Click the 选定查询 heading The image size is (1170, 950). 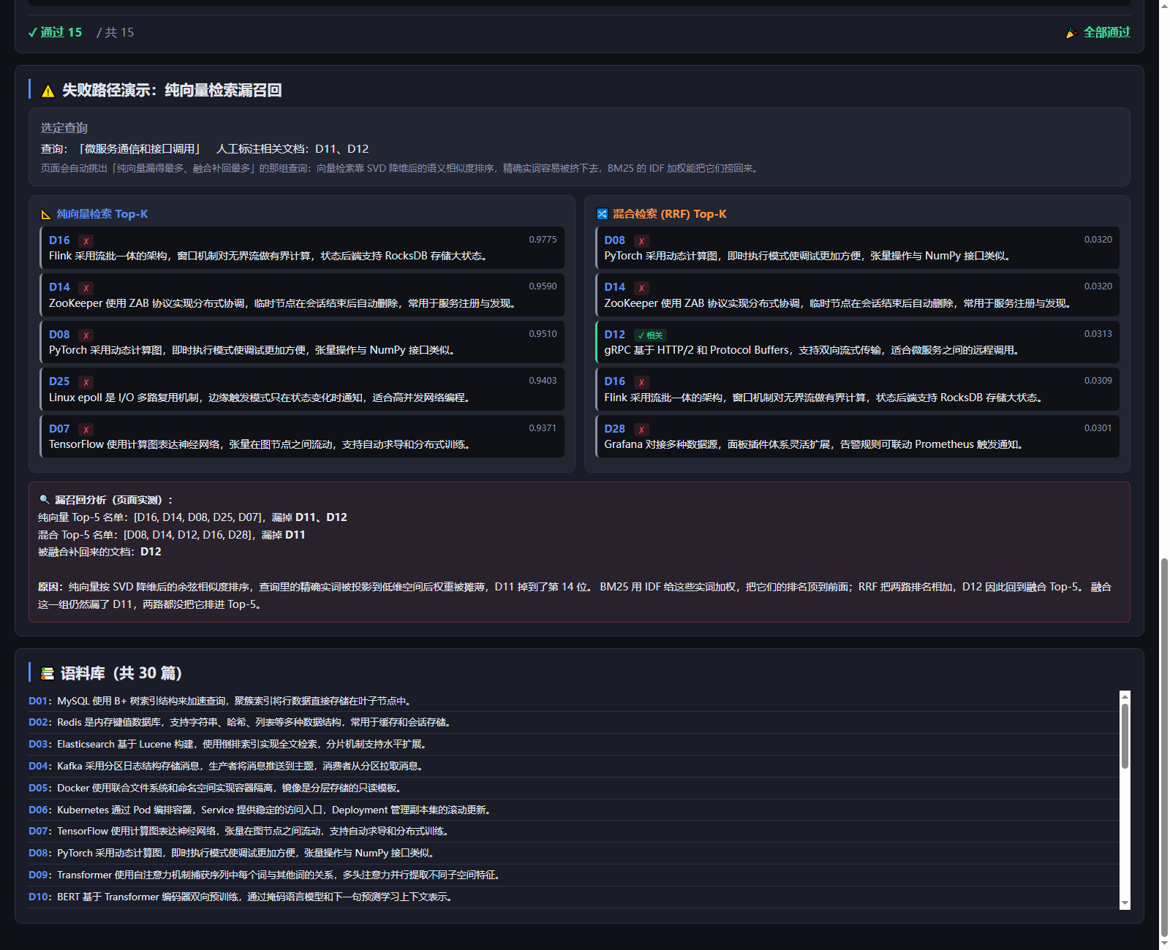click(64, 128)
